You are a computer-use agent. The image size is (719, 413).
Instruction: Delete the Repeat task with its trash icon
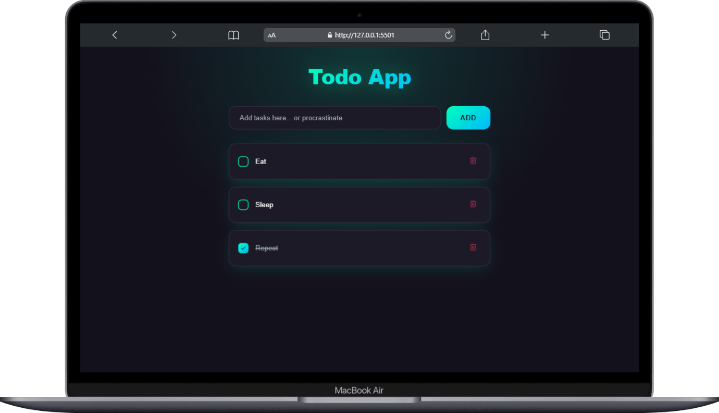[x=473, y=247]
